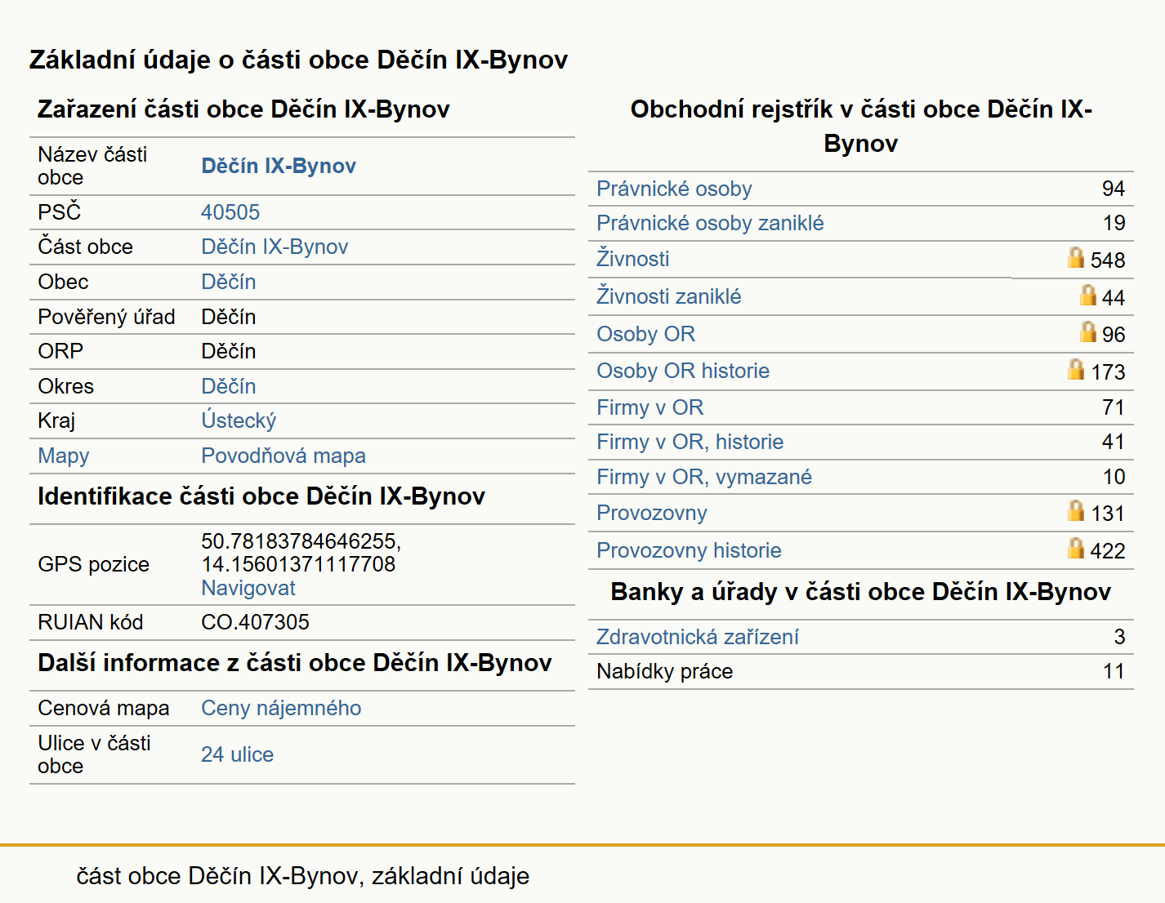Open the Obec Děčín link
Viewport: 1165px width, 903px height.
229,282
